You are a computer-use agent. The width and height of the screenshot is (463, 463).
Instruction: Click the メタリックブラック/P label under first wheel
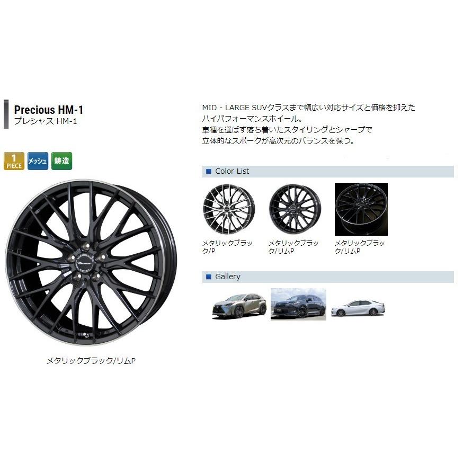tap(227, 247)
